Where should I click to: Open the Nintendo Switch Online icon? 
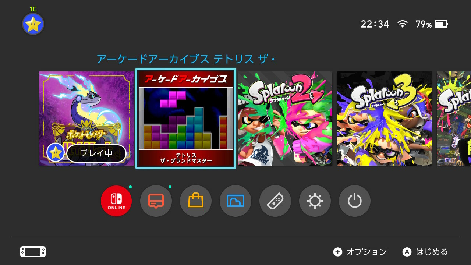[x=116, y=201]
